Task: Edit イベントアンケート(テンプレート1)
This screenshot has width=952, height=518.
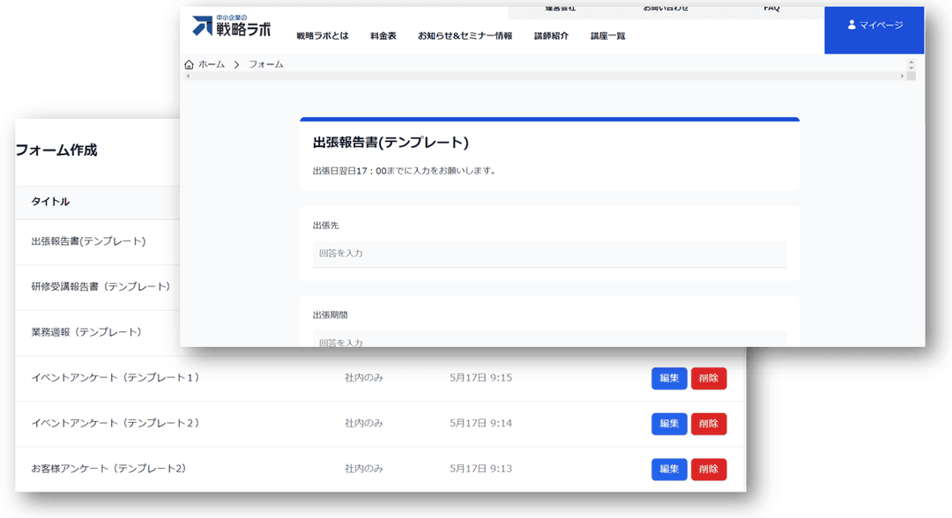Action: [x=669, y=378]
